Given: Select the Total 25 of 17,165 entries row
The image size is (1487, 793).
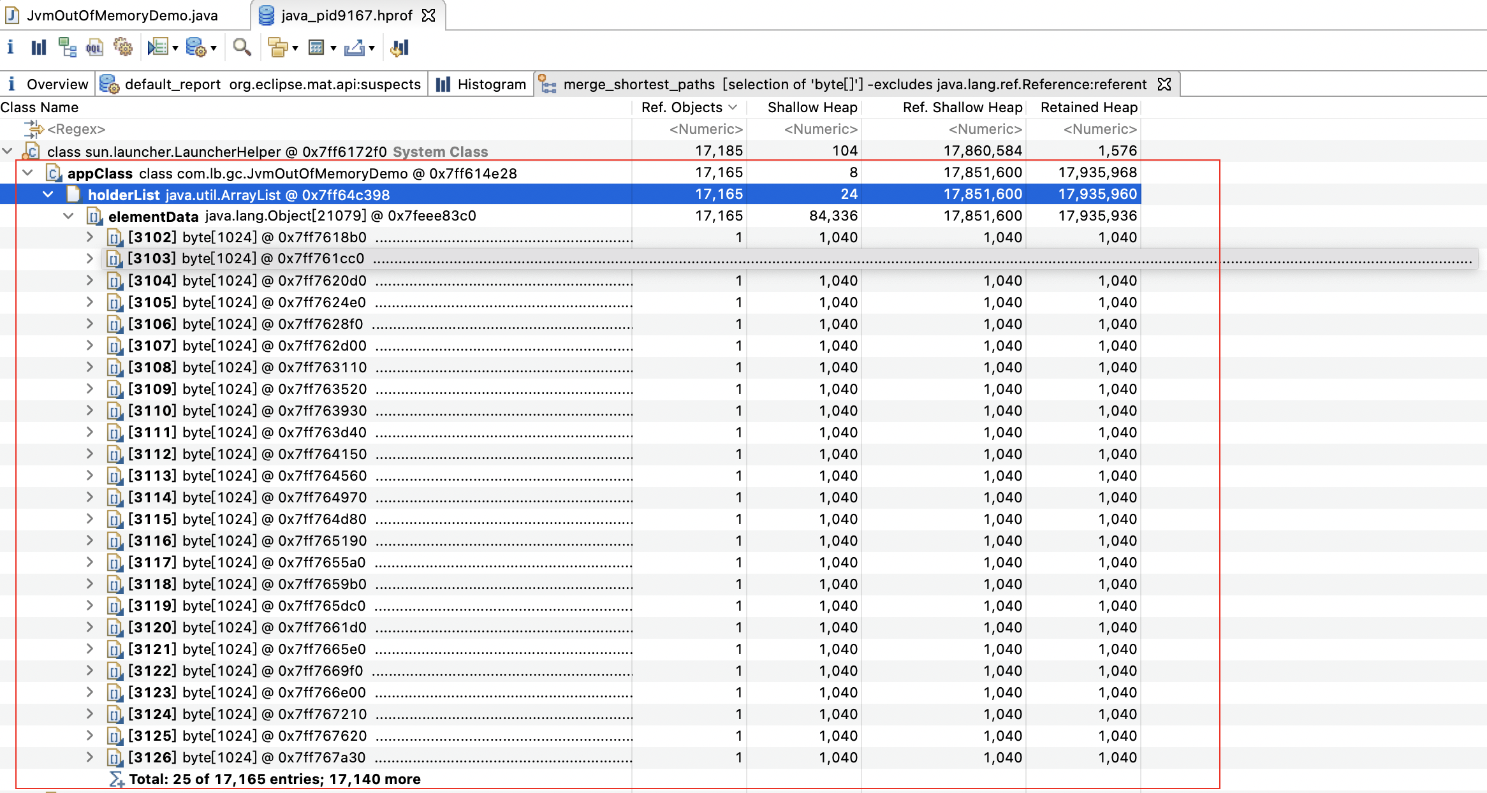Looking at the screenshot, I should point(274,779).
